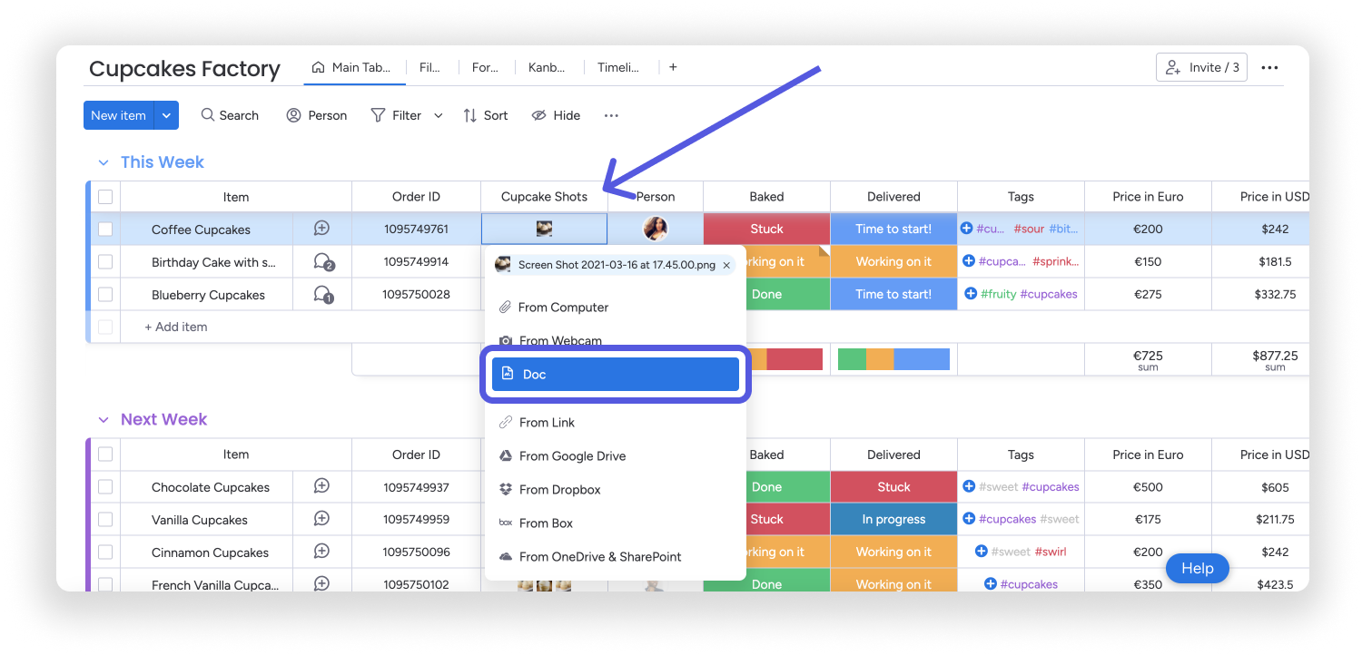Open the New item dropdown arrow
This screenshot has width=1362, height=655.
click(166, 115)
